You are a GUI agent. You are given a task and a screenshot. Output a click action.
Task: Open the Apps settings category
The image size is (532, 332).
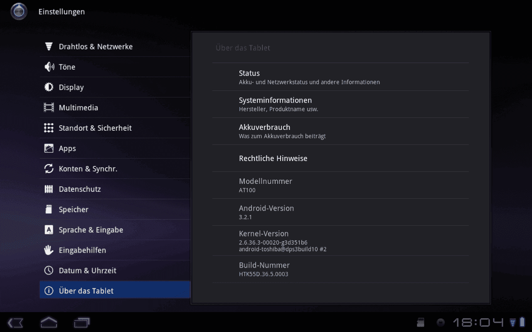(x=115, y=148)
